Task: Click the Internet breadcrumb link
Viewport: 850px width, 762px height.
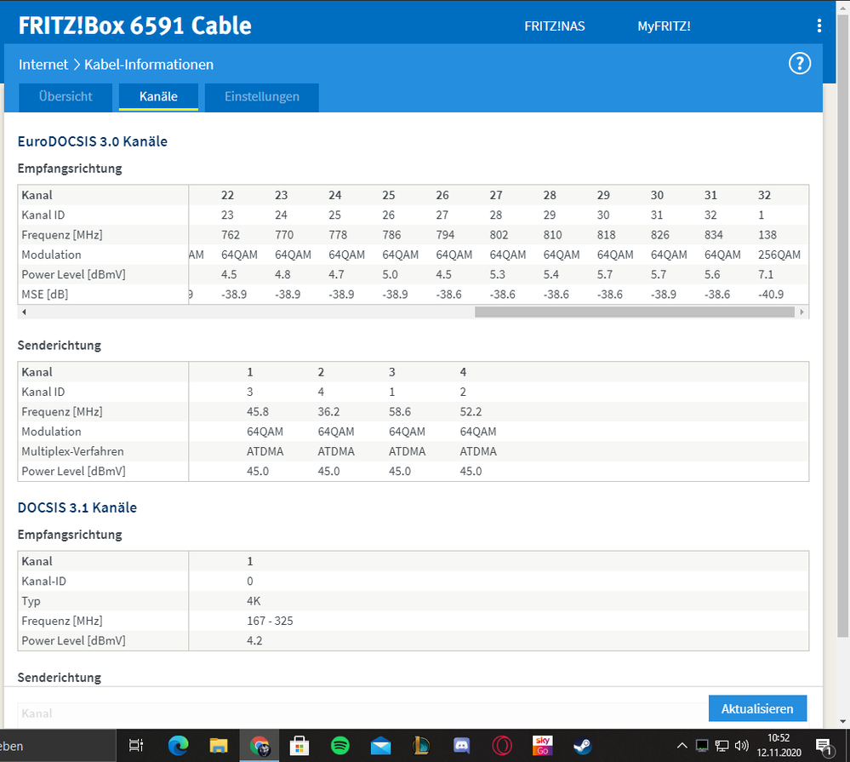Action: (x=43, y=65)
